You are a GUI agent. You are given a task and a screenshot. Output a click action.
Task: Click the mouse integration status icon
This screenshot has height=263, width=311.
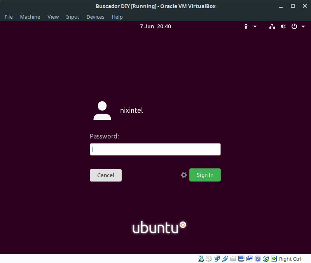(266, 259)
